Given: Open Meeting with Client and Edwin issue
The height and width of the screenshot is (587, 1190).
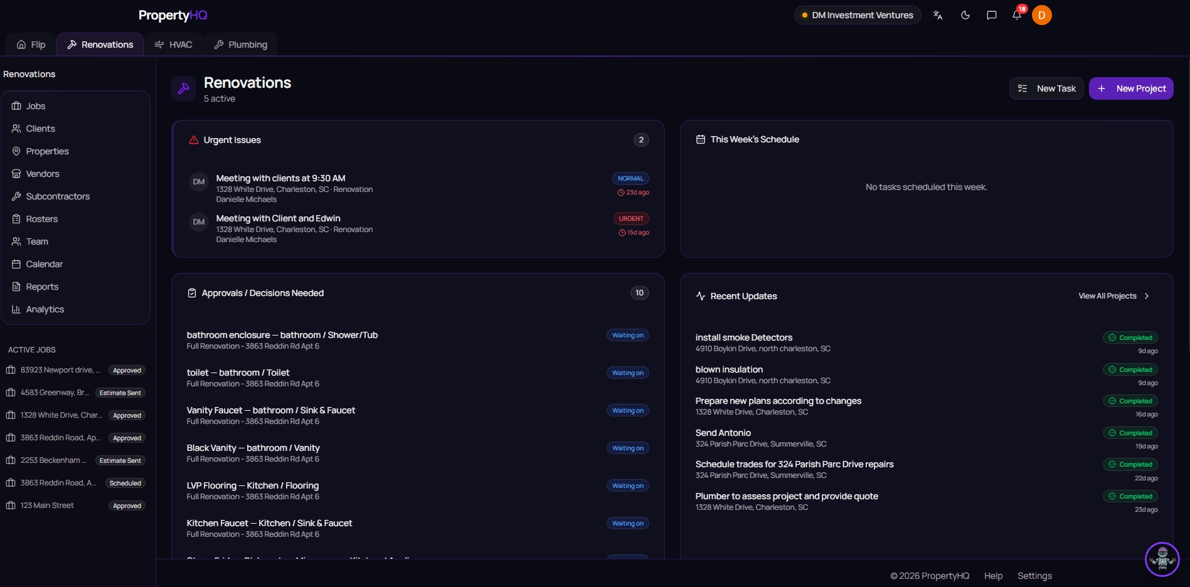Looking at the screenshot, I should [x=278, y=218].
